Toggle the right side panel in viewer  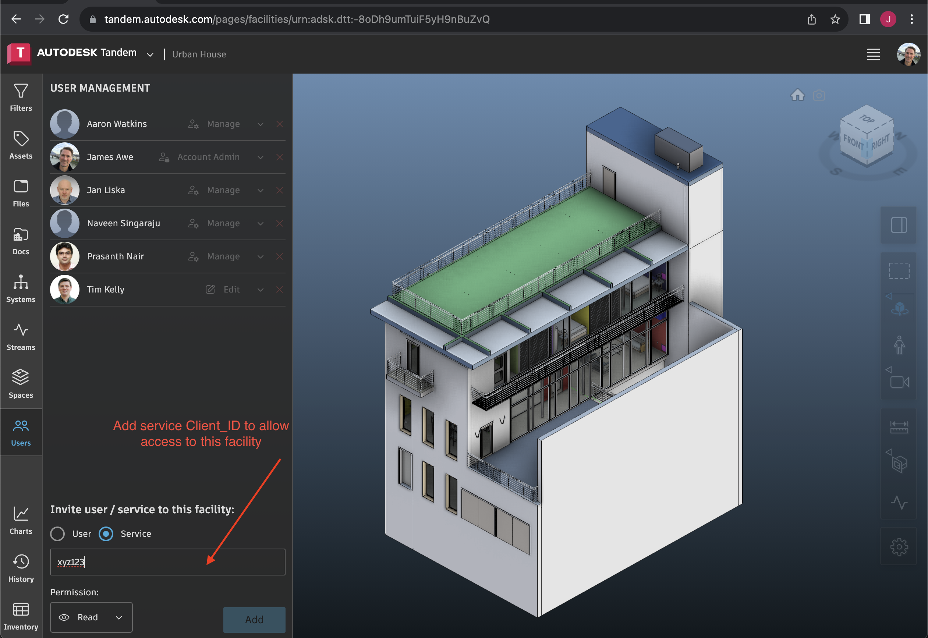click(899, 225)
